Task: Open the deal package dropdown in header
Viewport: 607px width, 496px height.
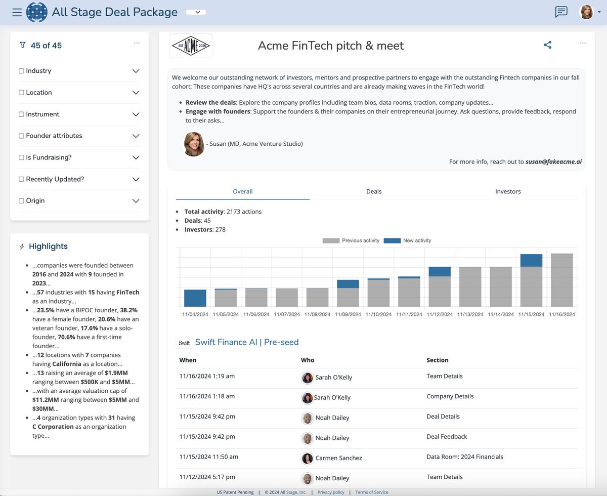Action: [x=196, y=12]
